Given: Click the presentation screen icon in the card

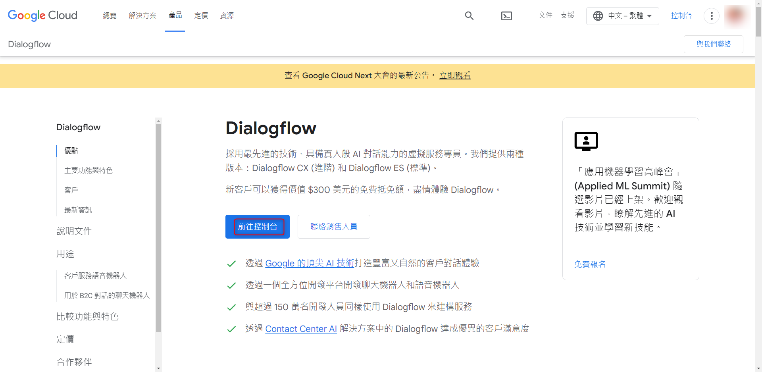Looking at the screenshot, I should pos(586,141).
